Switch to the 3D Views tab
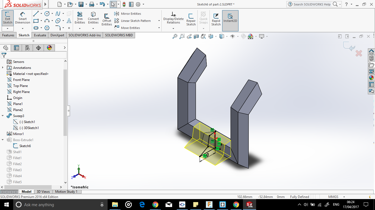Image resolution: width=375 pixels, height=210 pixels. point(43,192)
